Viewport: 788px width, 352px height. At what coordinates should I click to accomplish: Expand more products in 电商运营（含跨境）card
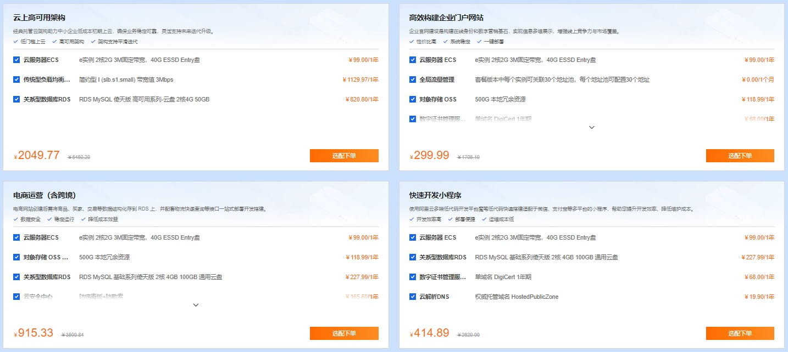pos(196,305)
